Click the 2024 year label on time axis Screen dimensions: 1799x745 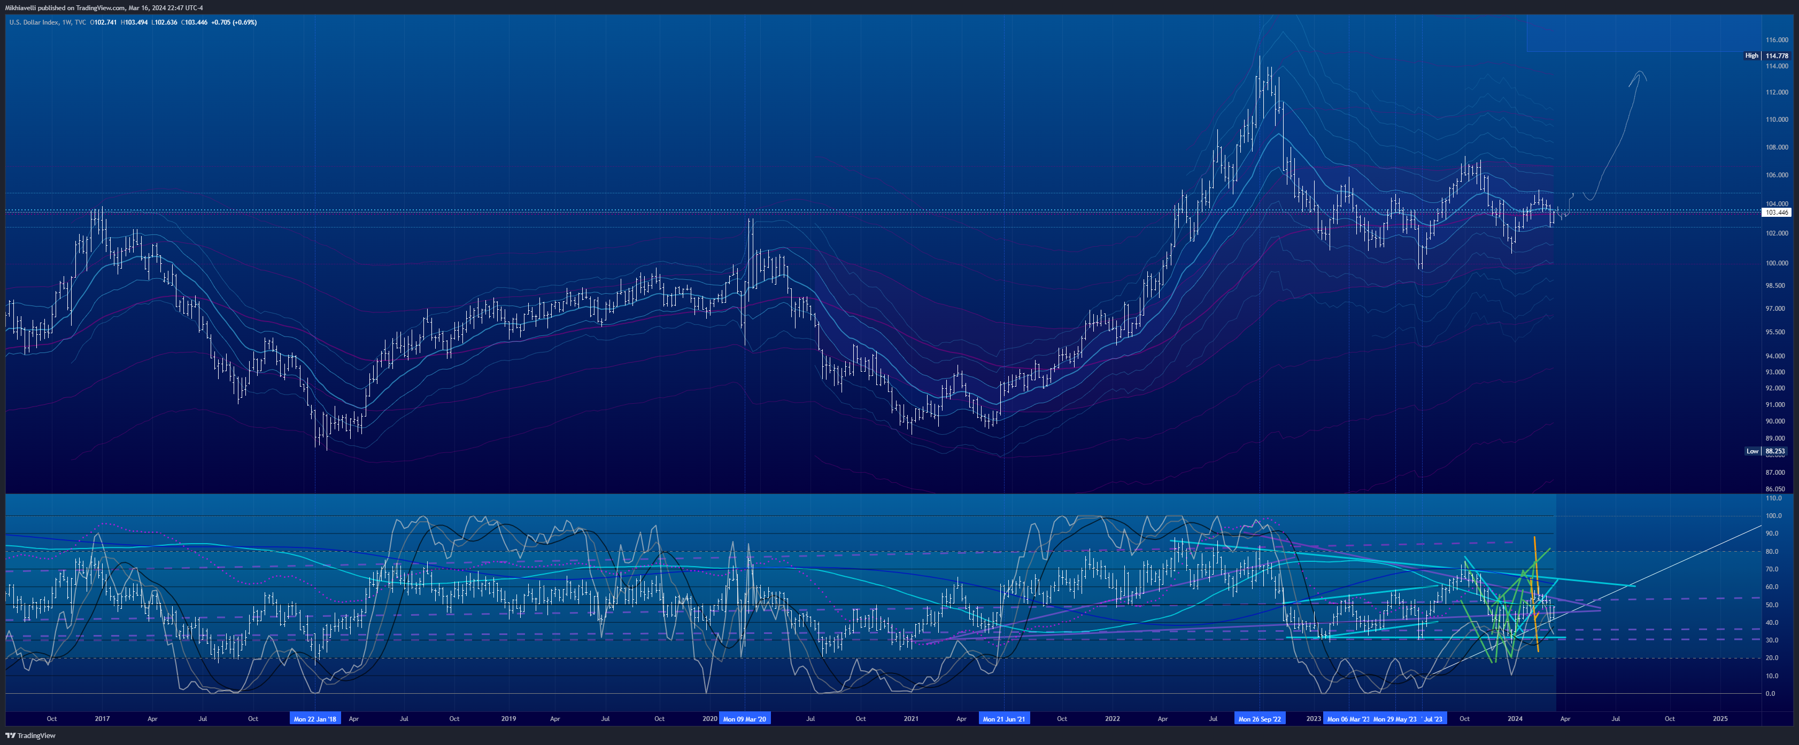pos(1515,718)
